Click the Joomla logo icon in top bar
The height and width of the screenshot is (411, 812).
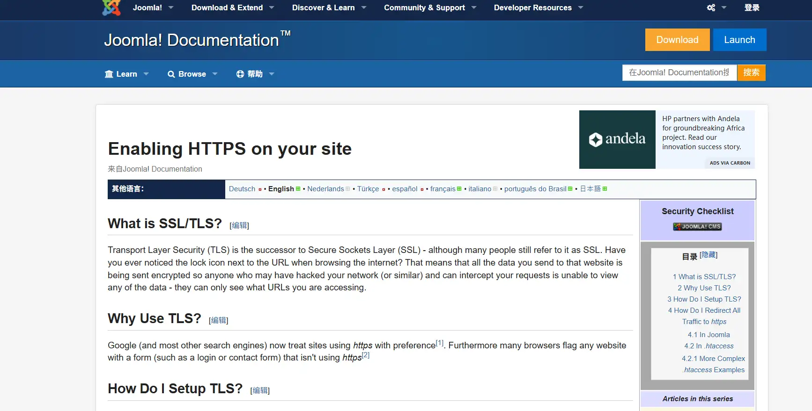pos(111,7)
